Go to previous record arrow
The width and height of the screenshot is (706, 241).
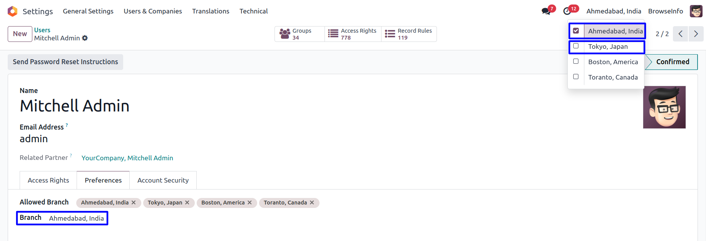coord(680,34)
